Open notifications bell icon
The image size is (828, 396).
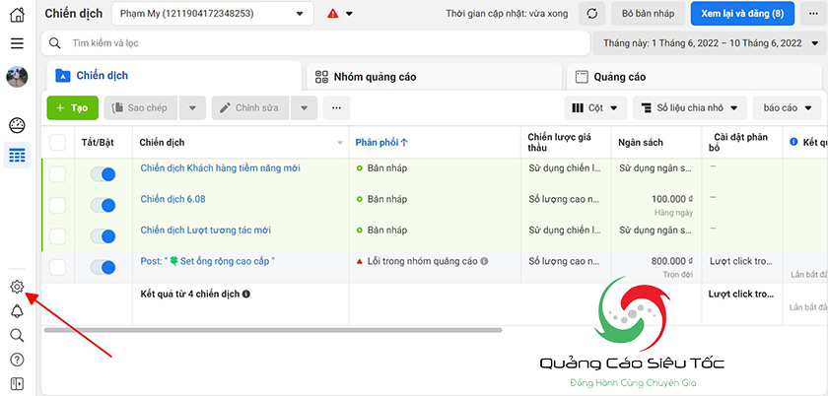click(x=17, y=311)
